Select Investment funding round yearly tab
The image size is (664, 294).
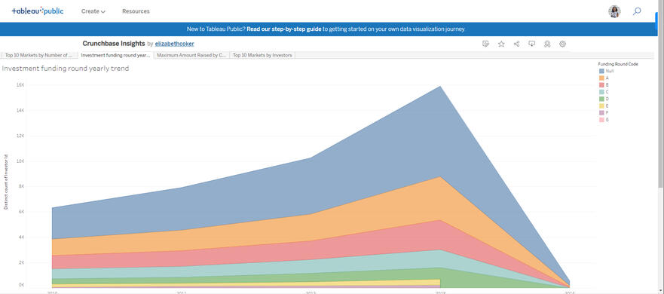click(x=115, y=55)
